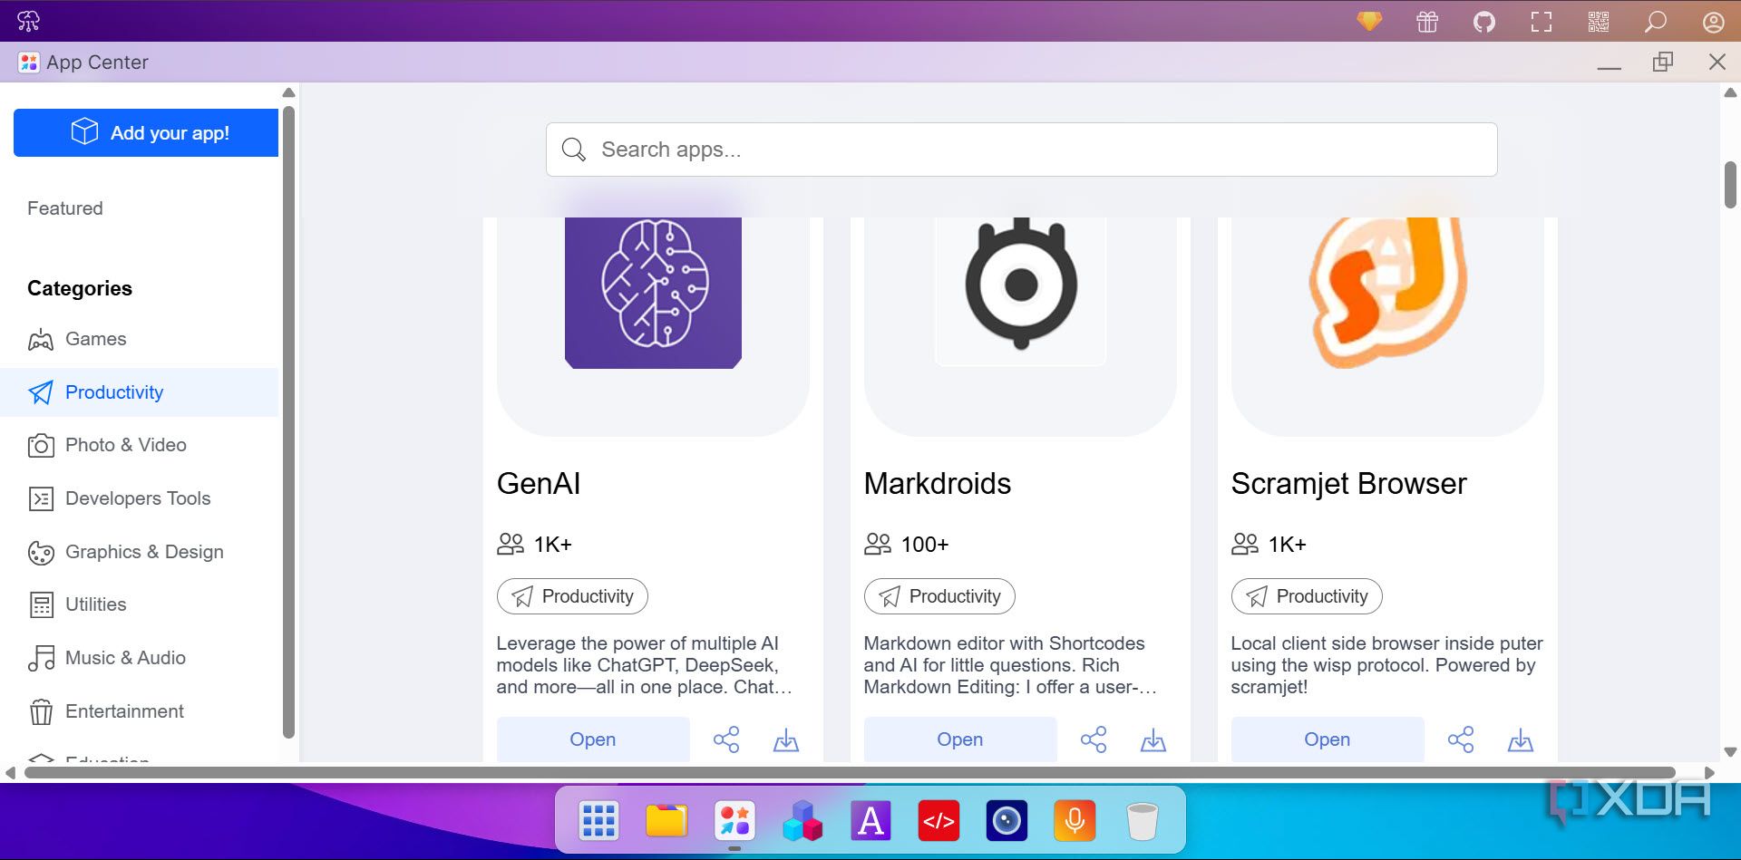1741x860 pixels.
Task: Click the Markdroids app thumbnail
Action: (x=1021, y=292)
